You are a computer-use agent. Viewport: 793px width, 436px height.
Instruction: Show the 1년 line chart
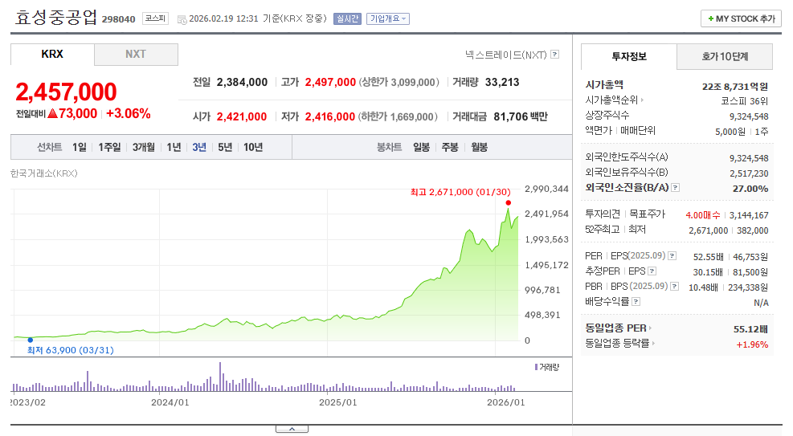(x=174, y=147)
